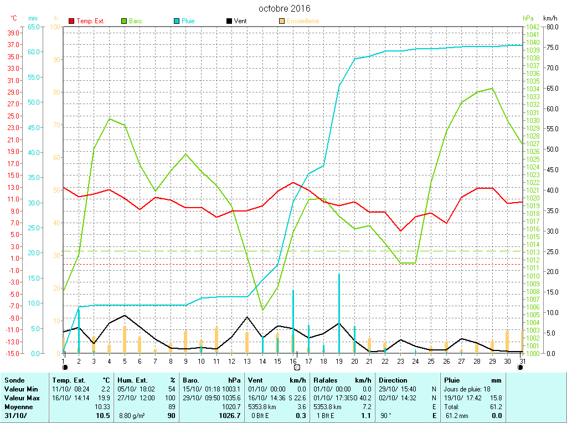Click the full moon icon under day 16
Screen dimensions: 567x423
click(297, 367)
